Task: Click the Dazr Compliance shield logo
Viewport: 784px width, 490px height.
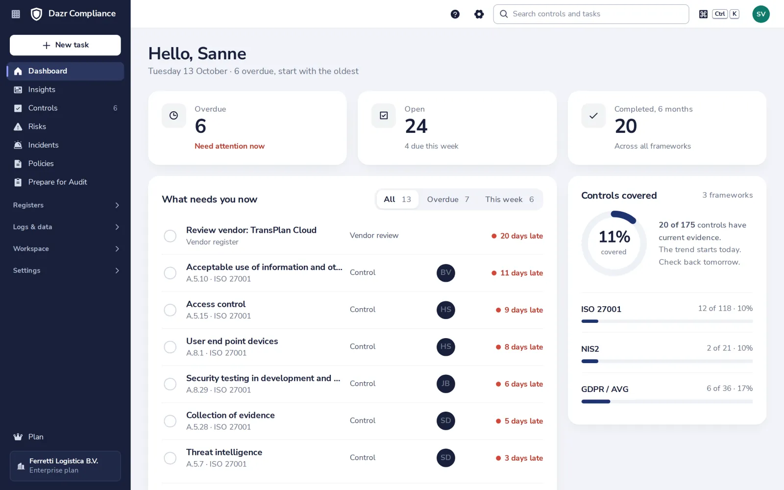Action: click(x=36, y=14)
